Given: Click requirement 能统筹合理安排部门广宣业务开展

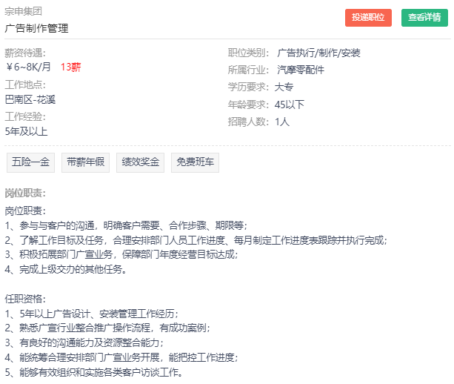Looking at the screenshot, I should [x=121, y=357].
